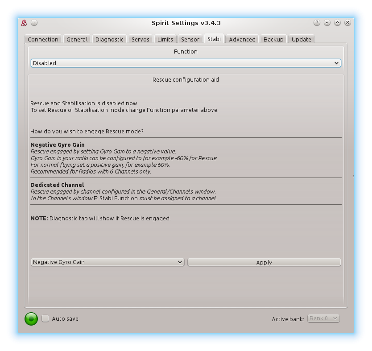Go to the Servos tab
The image size is (372, 351).
point(141,39)
